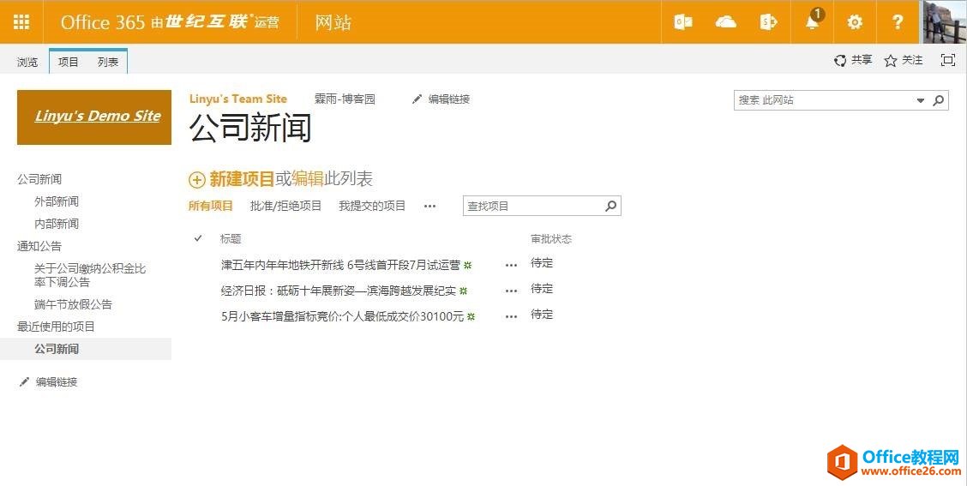The image size is (967, 486).
Task: Open 关于公司缴纳公积金比率下调公告 link
Action: [x=90, y=275]
